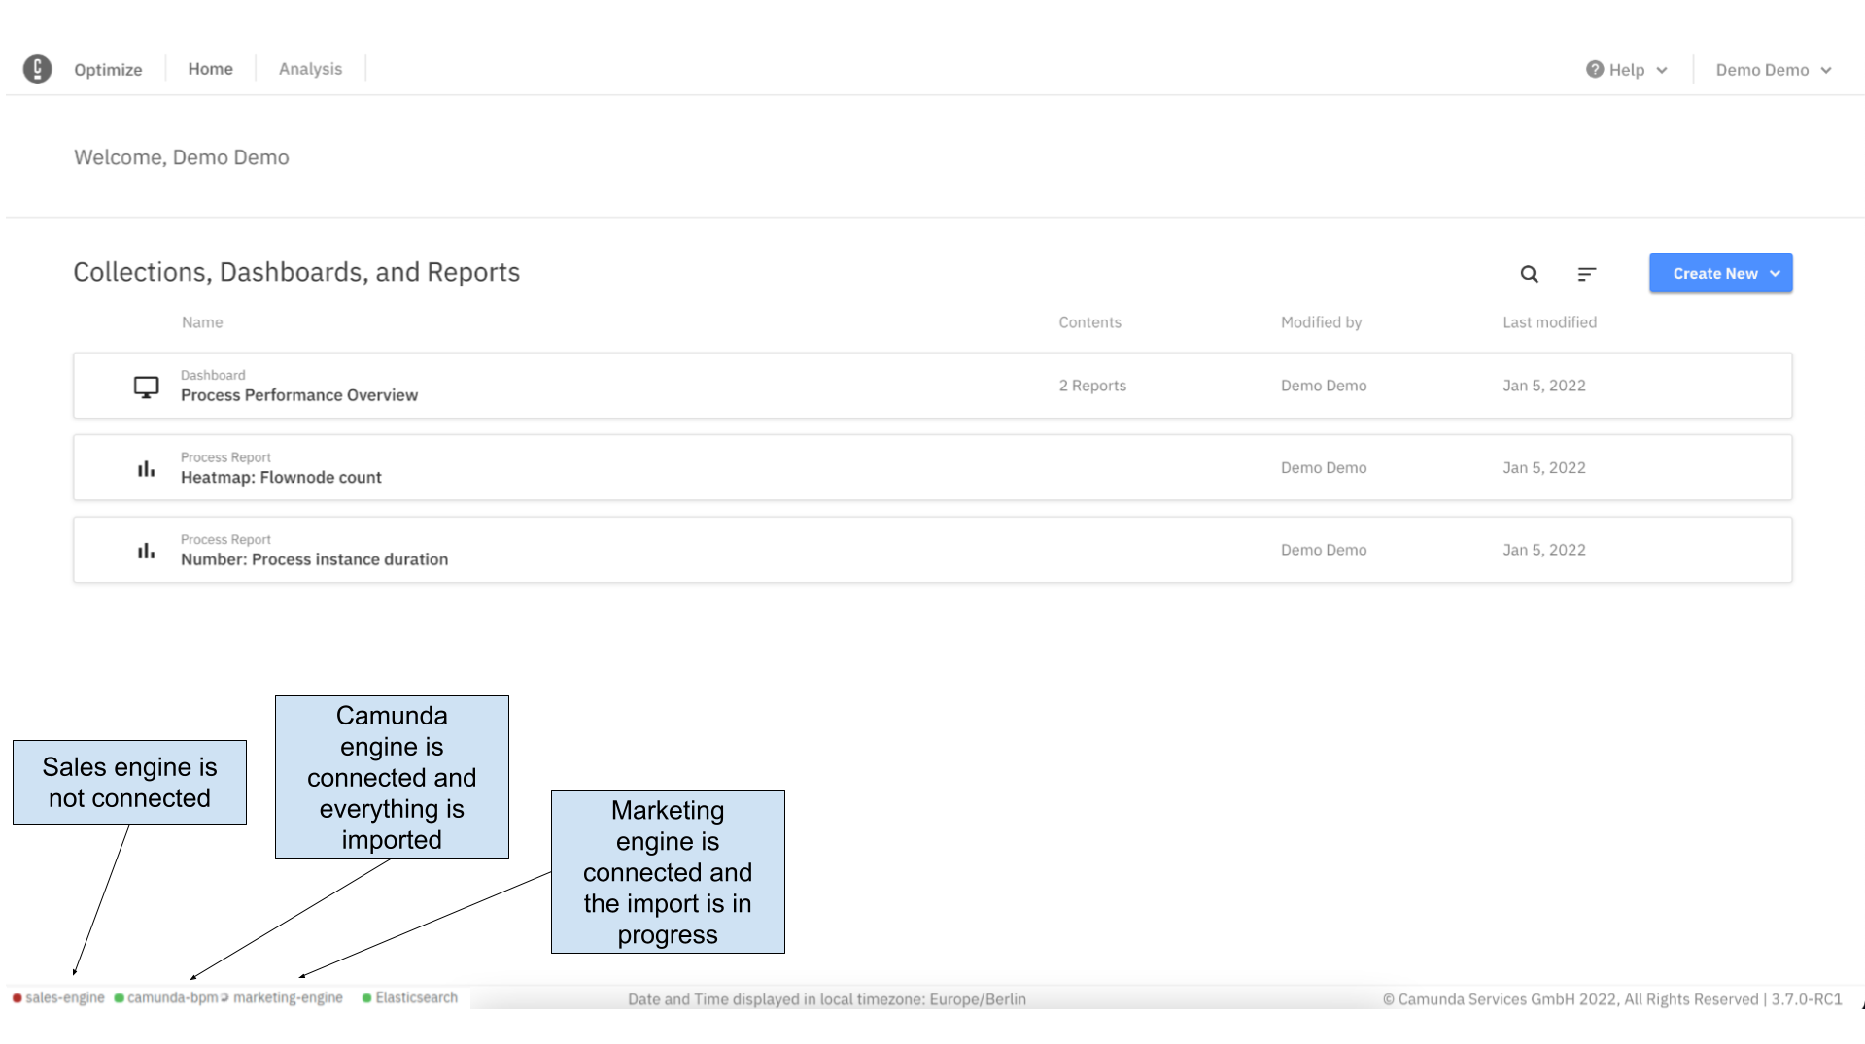The width and height of the screenshot is (1865, 1044).
Task: Go to the Home tab
Action: (x=210, y=69)
